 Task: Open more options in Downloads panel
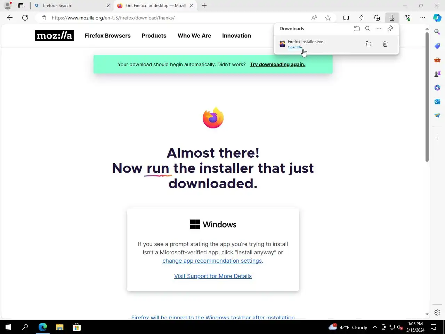(x=379, y=29)
